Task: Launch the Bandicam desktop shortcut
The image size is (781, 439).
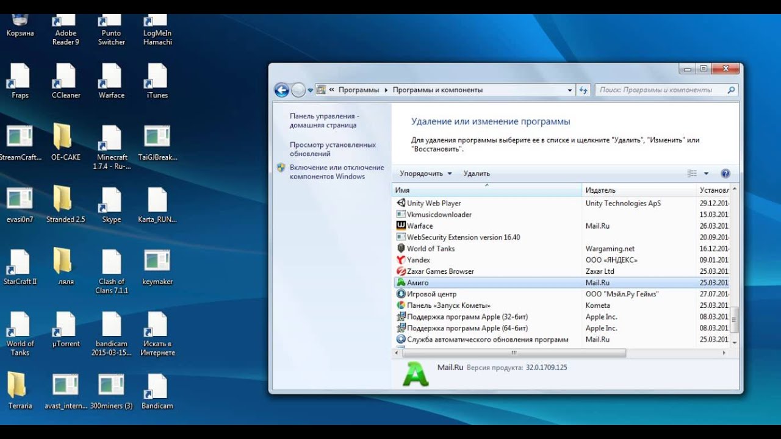Action: (157, 391)
